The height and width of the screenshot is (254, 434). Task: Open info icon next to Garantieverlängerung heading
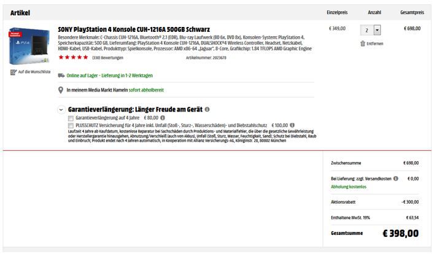click(207, 109)
